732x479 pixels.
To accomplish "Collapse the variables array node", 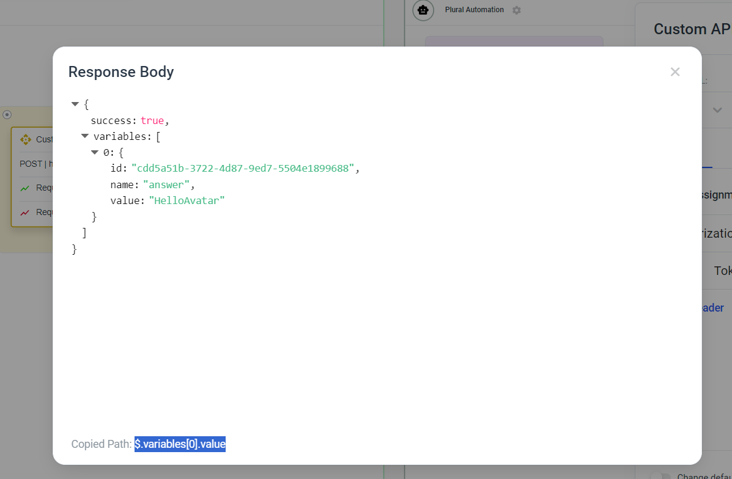I will point(85,136).
